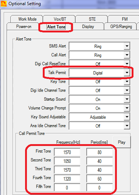Click the Fifth Tone period field
139x195 pixels.
pyautogui.click(x=100, y=187)
